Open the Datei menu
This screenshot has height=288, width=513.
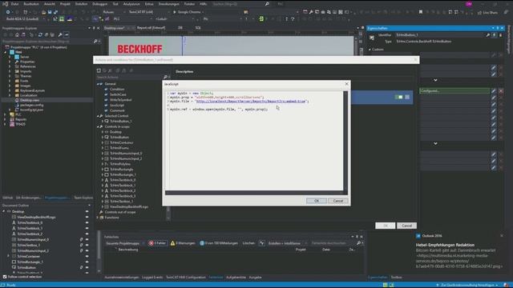pos(15,4)
